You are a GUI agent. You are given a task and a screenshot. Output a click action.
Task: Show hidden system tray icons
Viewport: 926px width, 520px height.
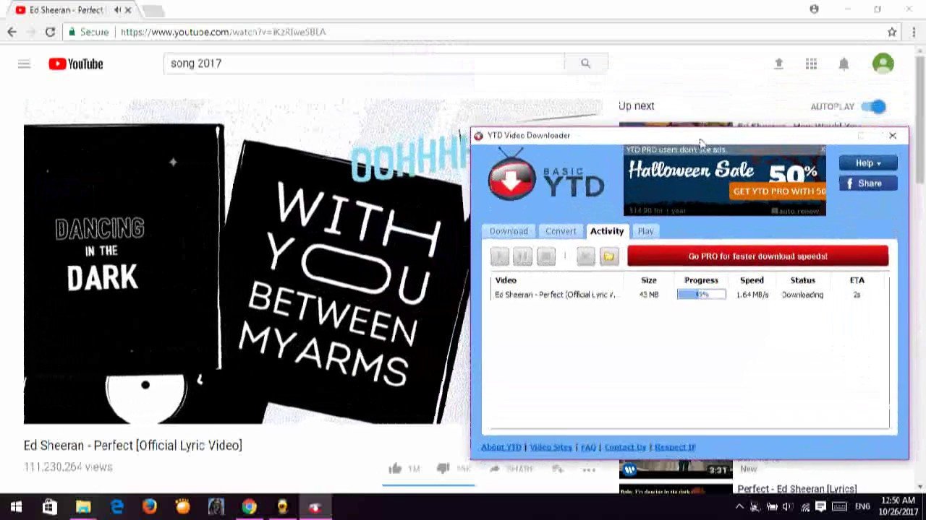pos(739,507)
